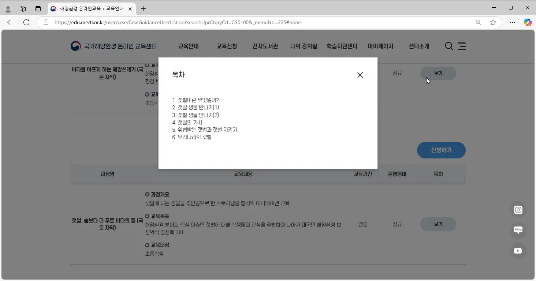Click the zoom icon in the address bar
Viewport: 536px width, 281px height.
tap(478, 22)
